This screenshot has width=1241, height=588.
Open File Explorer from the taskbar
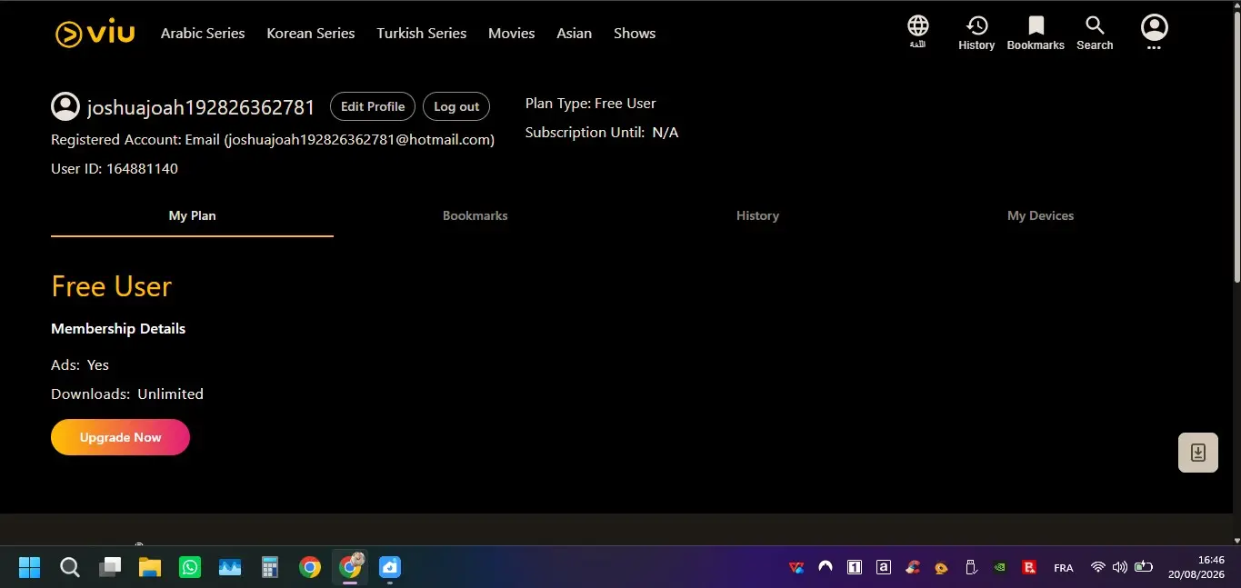[x=150, y=568]
